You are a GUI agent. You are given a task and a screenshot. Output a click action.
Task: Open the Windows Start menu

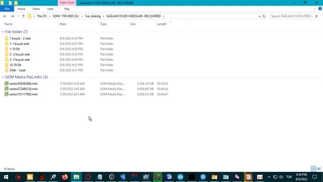click(6, 177)
